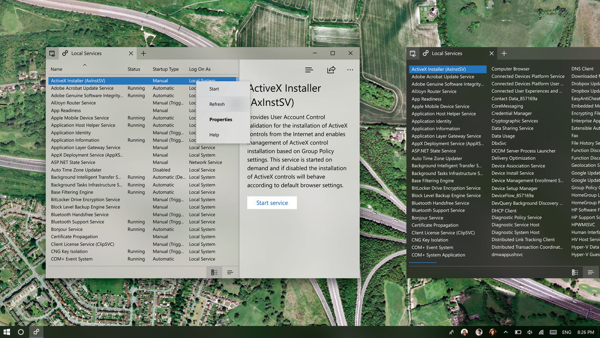The image size is (600, 338).
Task: Select Credential Manager in the dark window
Action: pos(511,114)
